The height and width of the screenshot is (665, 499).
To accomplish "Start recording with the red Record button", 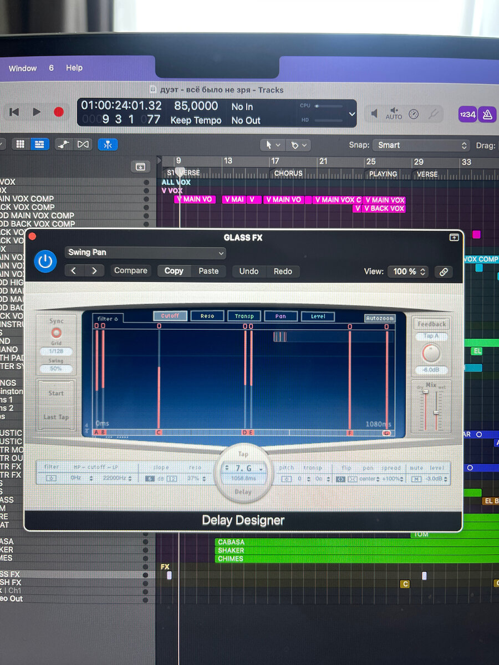I will [x=58, y=112].
